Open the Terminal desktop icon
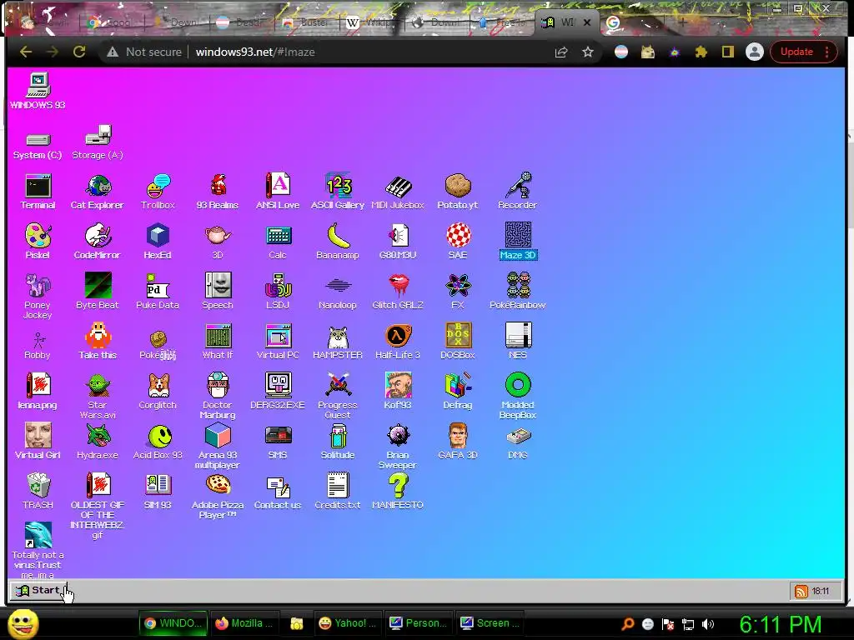Image resolution: width=854 pixels, height=640 pixels. coord(38,192)
